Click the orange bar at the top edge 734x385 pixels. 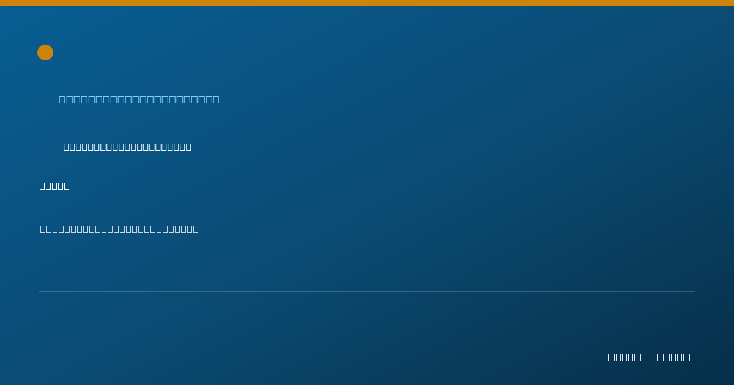[x=367, y=3]
